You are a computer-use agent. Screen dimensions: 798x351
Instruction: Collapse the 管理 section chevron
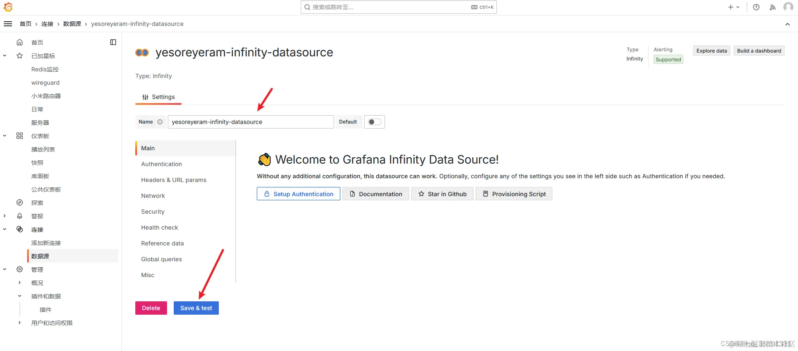click(x=5, y=269)
